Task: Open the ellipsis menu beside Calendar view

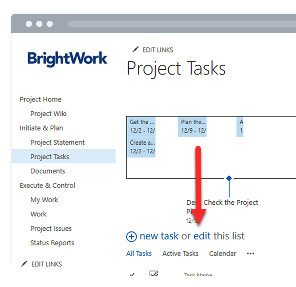Action: pyautogui.click(x=250, y=253)
